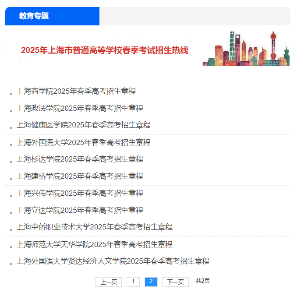The height and width of the screenshot is (303, 297).
Task: Open 上海立达学院2025年春季高考招生章程
Action: [x=80, y=210]
